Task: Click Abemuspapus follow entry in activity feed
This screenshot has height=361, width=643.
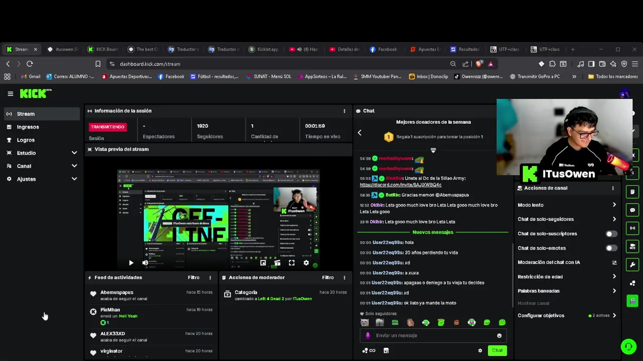Action: [151, 295]
